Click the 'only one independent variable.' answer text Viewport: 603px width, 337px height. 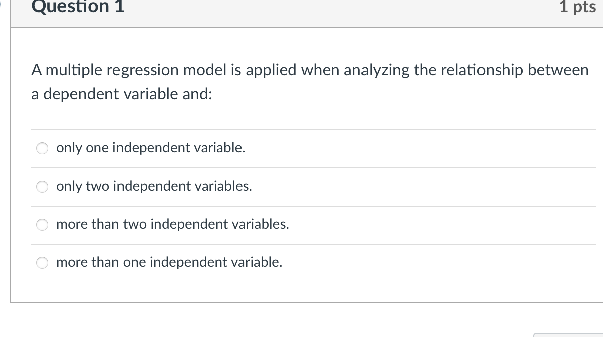(x=151, y=148)
